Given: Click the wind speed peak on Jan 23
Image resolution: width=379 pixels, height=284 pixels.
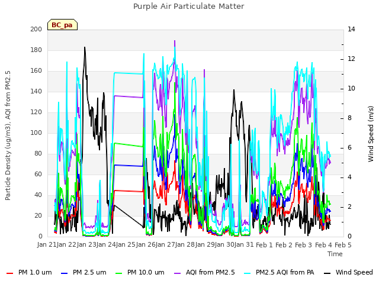Looking at the screenshot, I should pos(85,47).
